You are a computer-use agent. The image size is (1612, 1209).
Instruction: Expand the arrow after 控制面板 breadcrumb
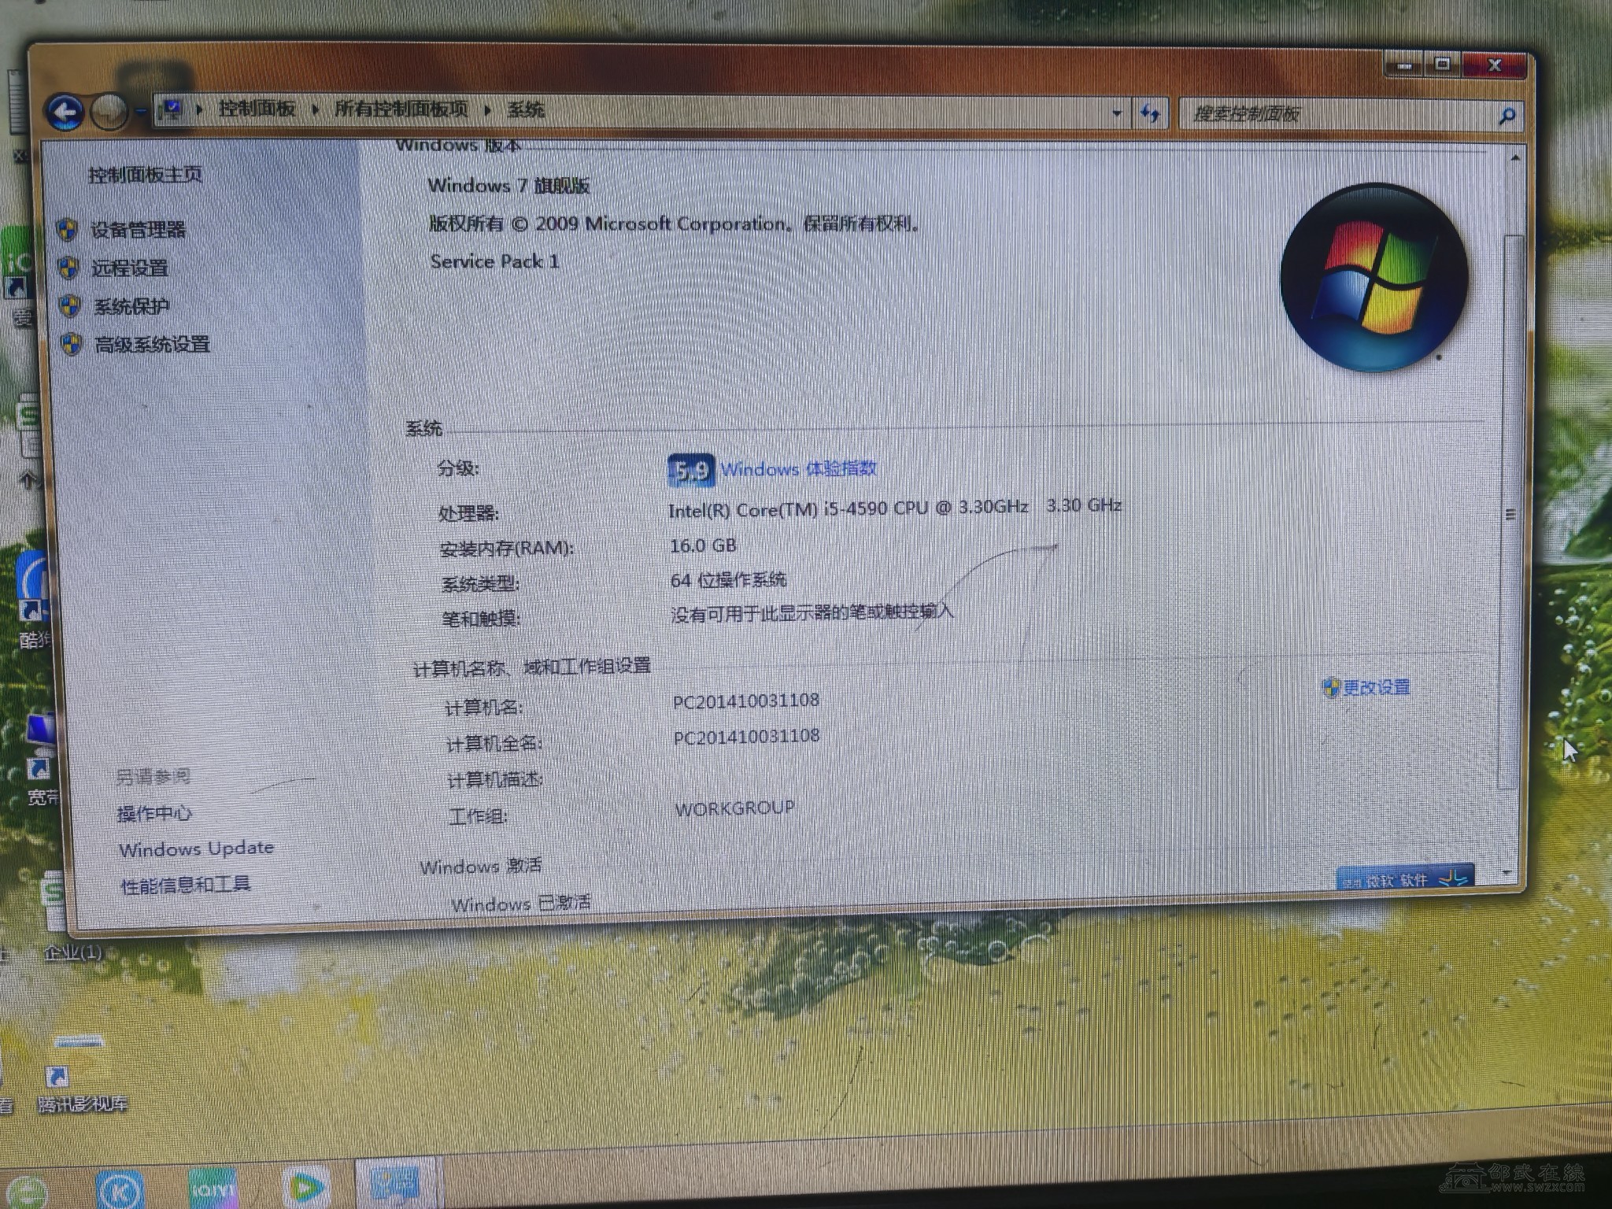[315, 109]
